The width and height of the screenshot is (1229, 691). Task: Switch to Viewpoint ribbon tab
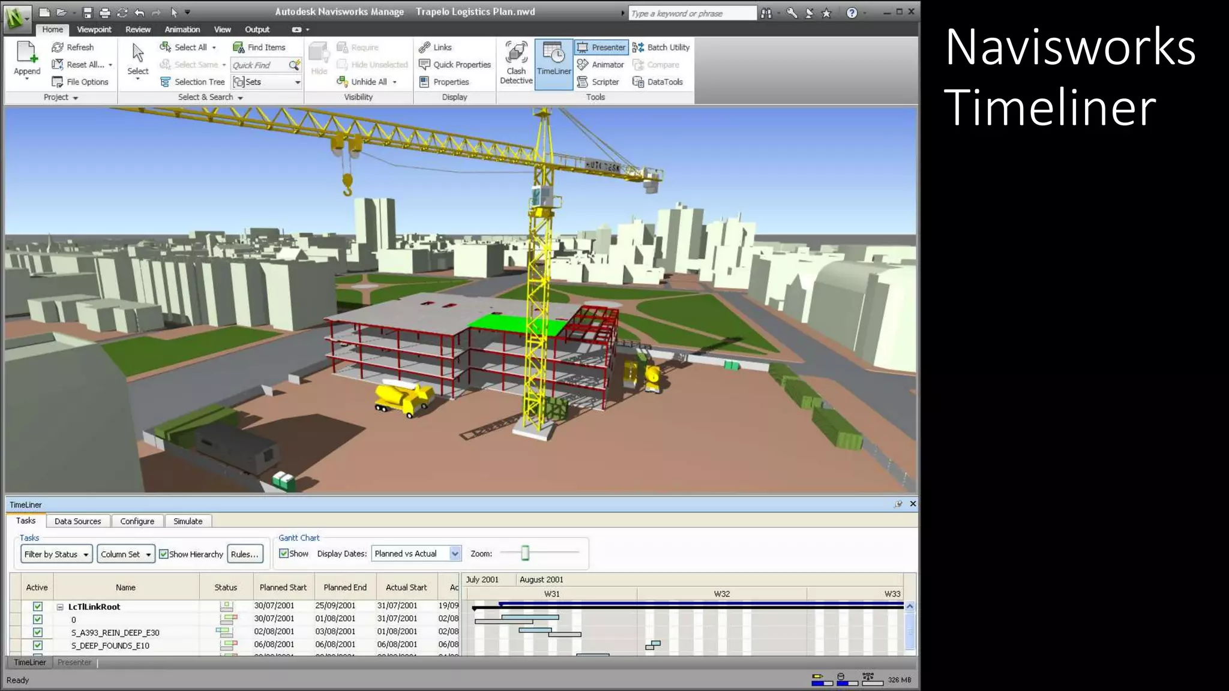click(x=94, y=29)
